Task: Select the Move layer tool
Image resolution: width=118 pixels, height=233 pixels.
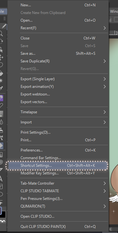Action: tap(1, 57)
